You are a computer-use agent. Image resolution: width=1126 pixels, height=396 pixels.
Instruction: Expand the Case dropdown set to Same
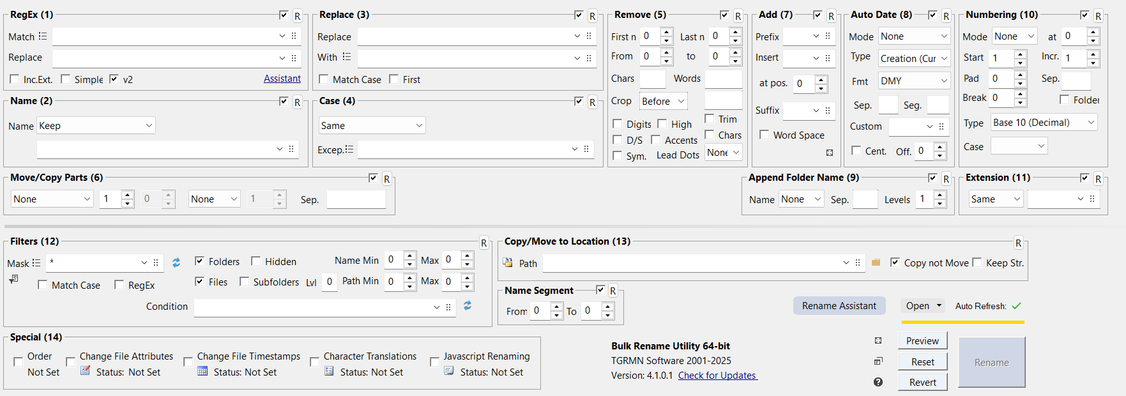(372, 126)
